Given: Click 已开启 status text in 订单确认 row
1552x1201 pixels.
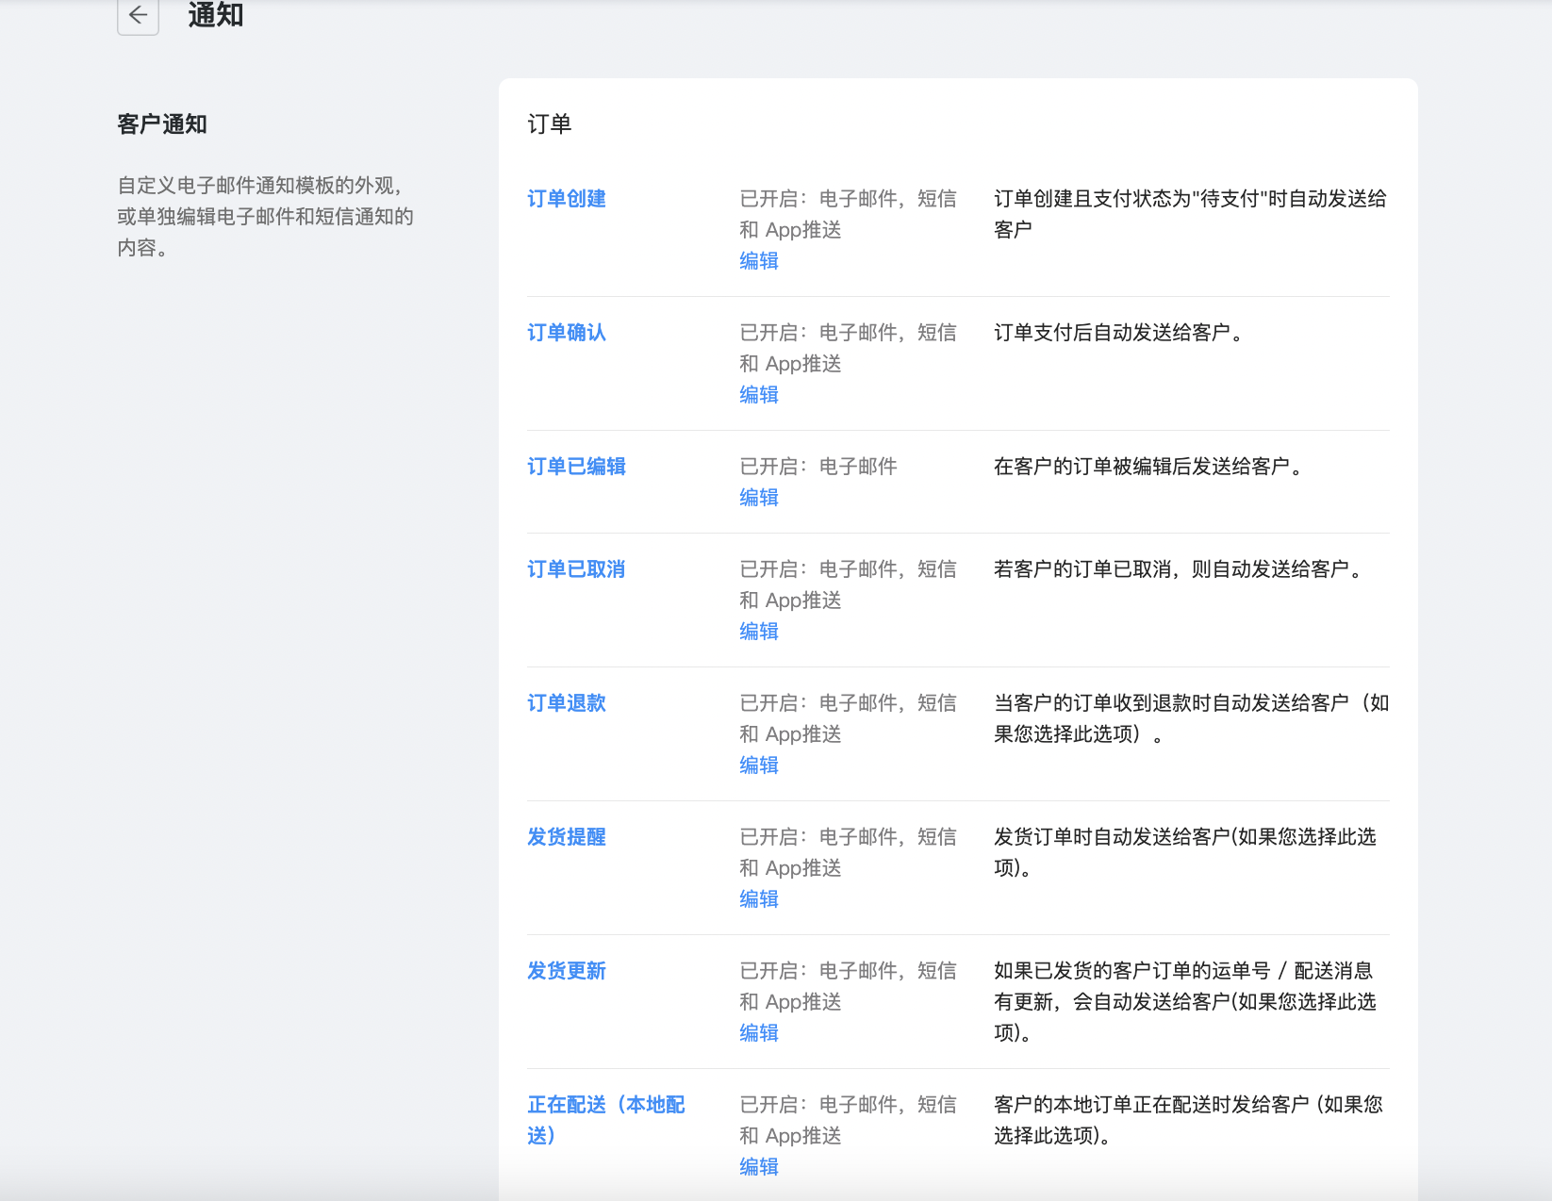Looking at the screenshot, I should pos(848,348).
